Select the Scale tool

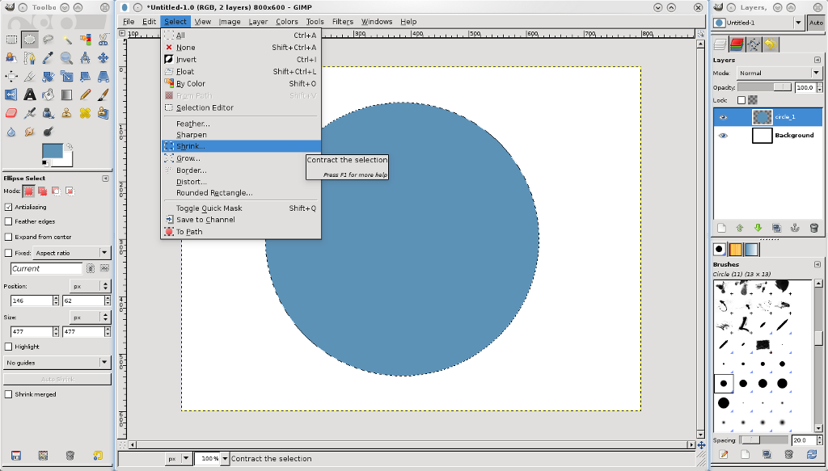[66, 77]
